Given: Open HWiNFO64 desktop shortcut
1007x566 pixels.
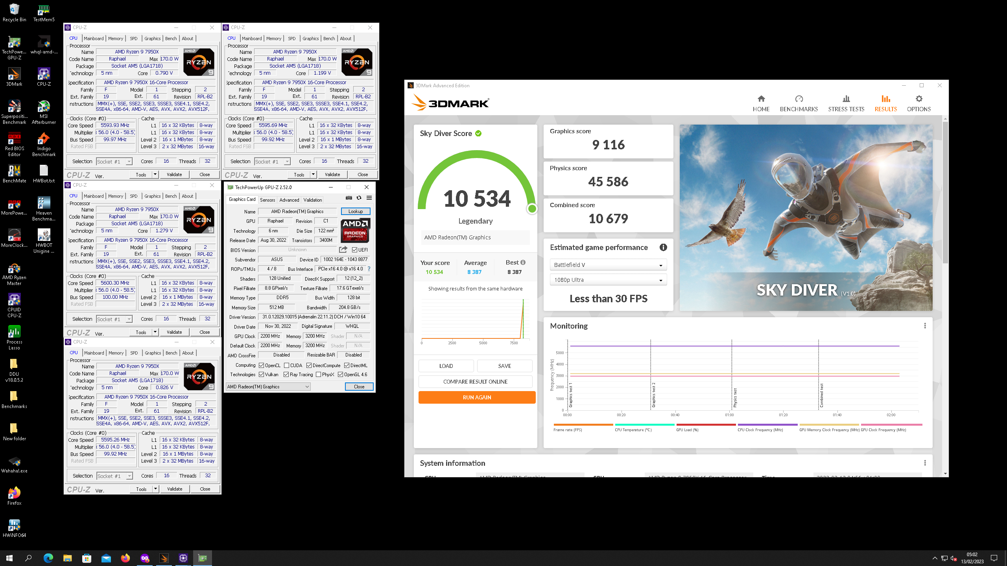Looking at the screenshot, I should pos(14,528).
